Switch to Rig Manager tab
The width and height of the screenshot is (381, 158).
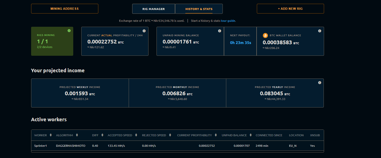(154, 9)
